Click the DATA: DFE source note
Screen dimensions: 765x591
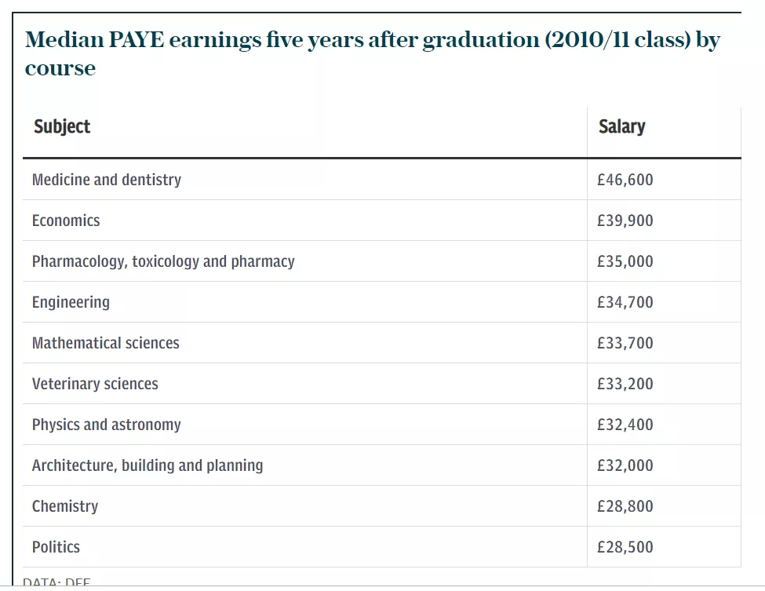point(56,582)
